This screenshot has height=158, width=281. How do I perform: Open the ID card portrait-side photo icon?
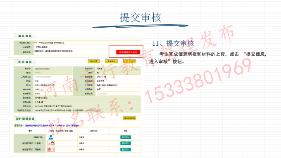coord(51,143)
